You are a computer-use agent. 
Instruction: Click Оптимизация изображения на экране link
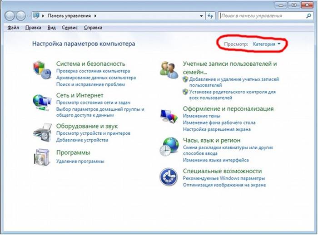[224, 185]
